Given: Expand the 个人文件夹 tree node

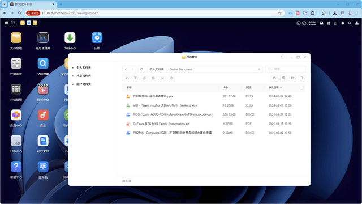Looking at the screenshot, I should click(x=73, y=67).
